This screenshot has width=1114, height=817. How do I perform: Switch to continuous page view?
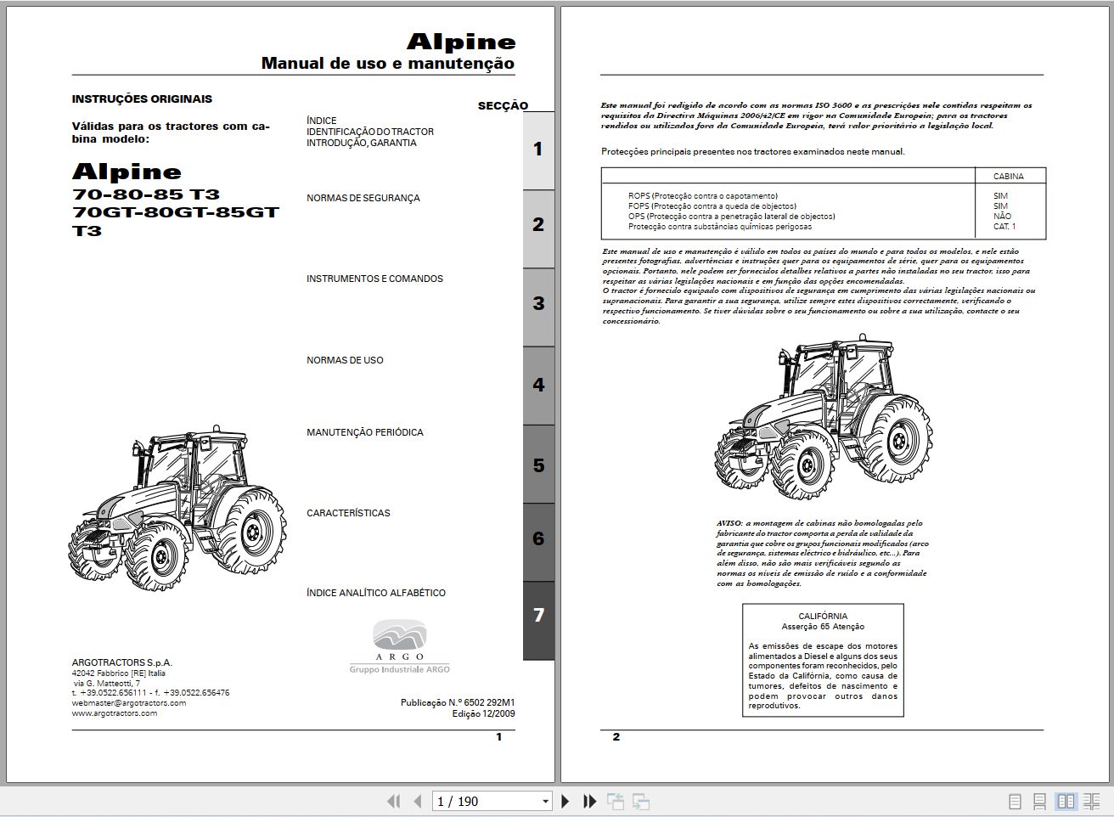[x=1039, y=801]
